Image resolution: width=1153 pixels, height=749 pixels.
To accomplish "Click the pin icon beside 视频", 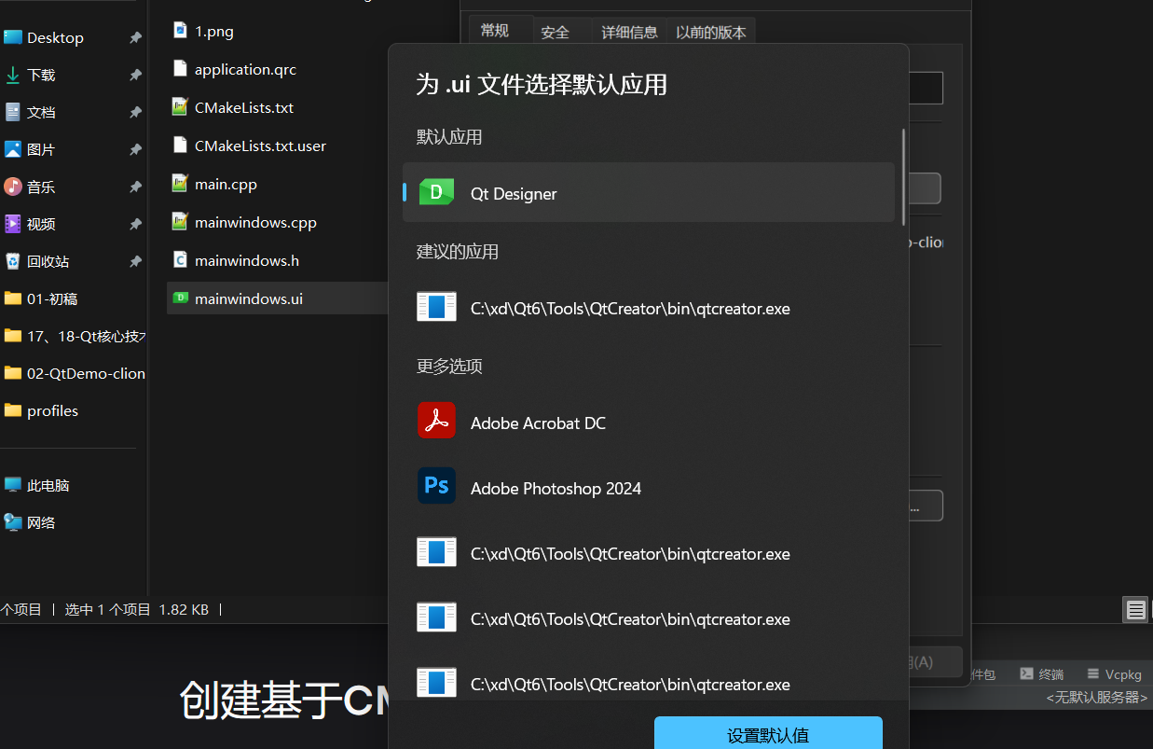I will pos(135,224).
